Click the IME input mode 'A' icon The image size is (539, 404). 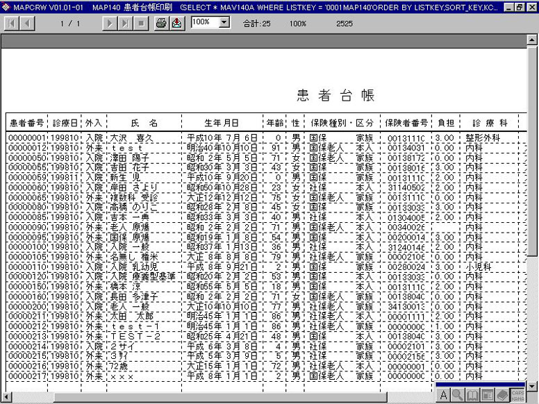pyautogui.click(x=444, y=395)
